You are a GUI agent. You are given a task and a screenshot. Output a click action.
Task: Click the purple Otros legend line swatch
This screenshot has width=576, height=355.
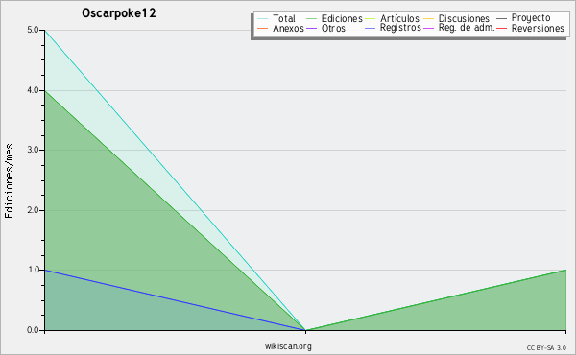coord(311,28)
